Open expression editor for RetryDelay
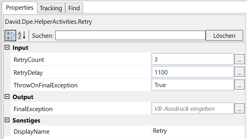Screen dimensions: 247x139 (x=239, y=72)
